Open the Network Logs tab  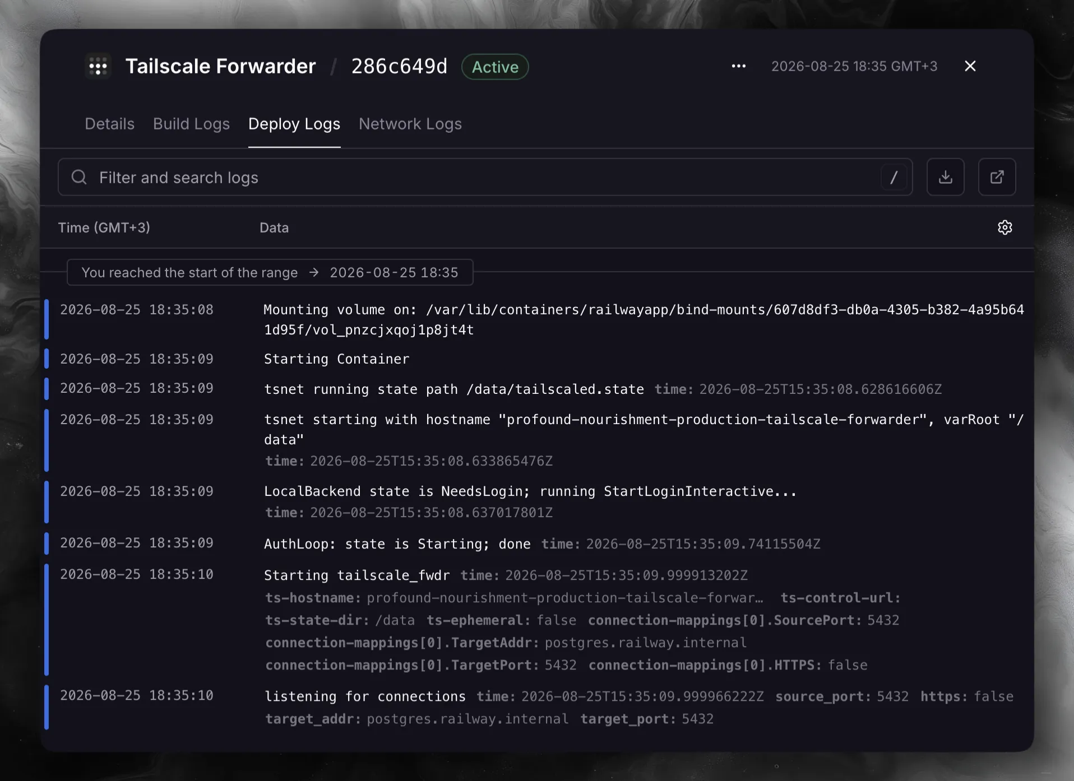point(410,124)
